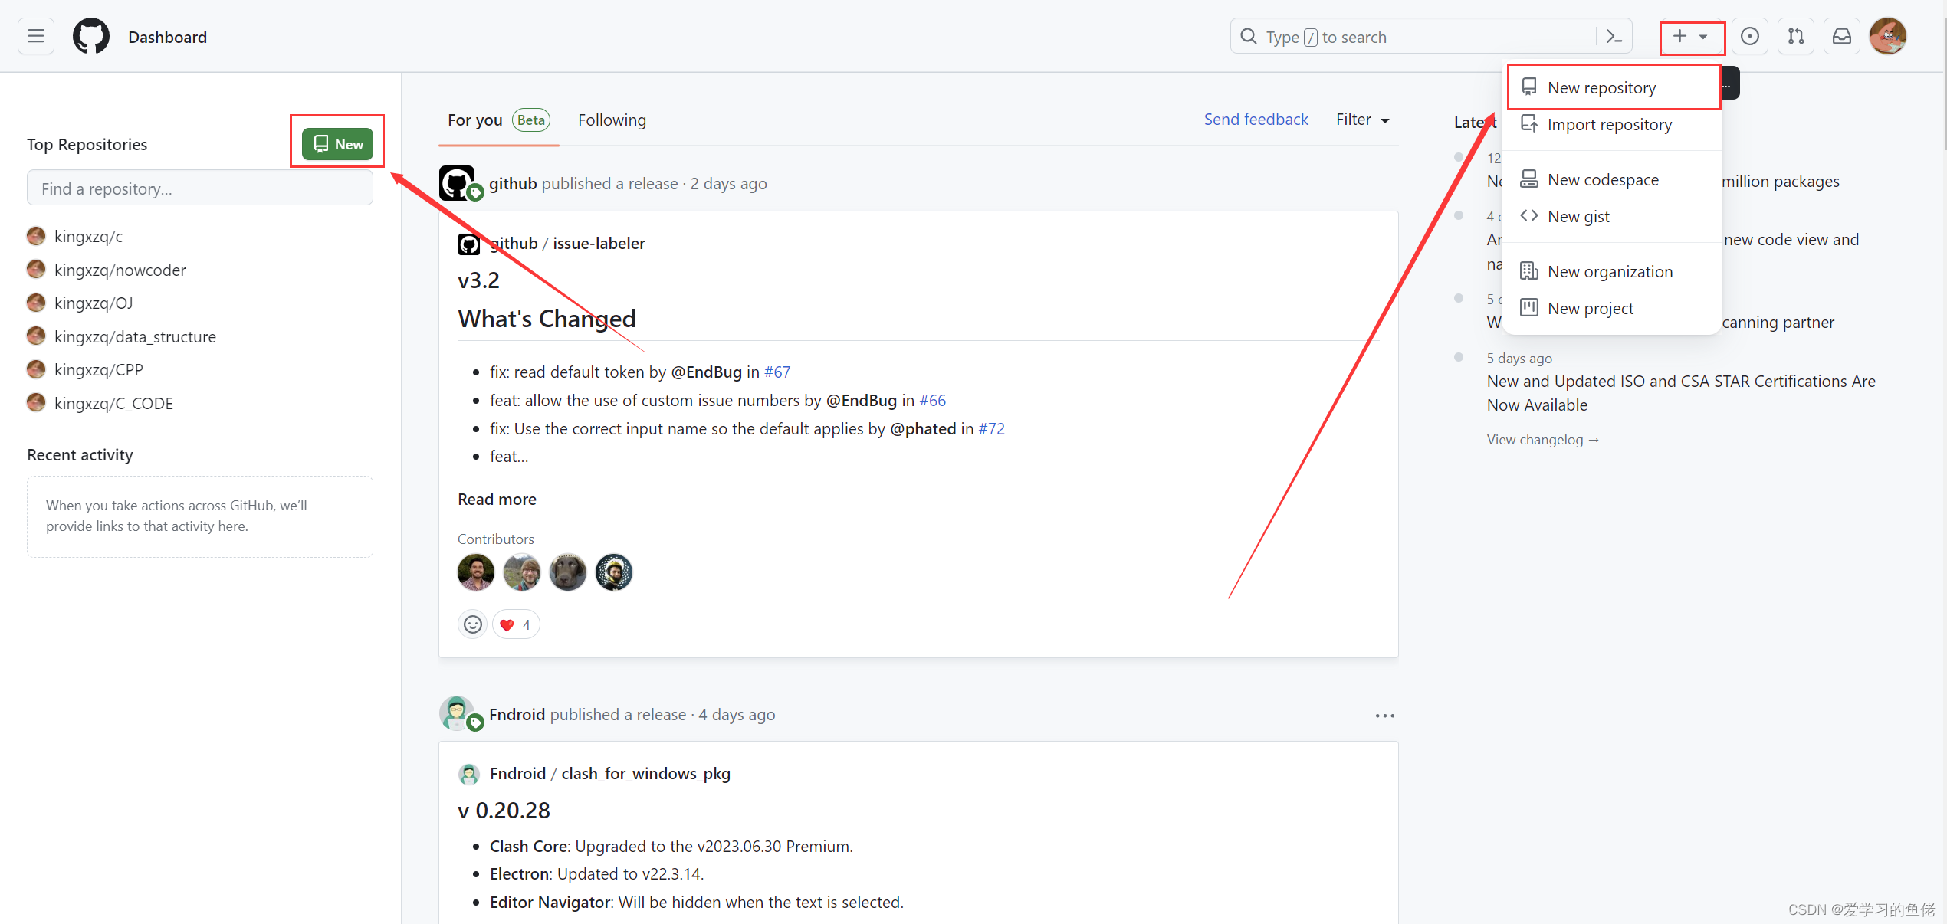Switch to the Following tab
The width and height of the screenshot is (1947, 924).
[x=612, y=120]
